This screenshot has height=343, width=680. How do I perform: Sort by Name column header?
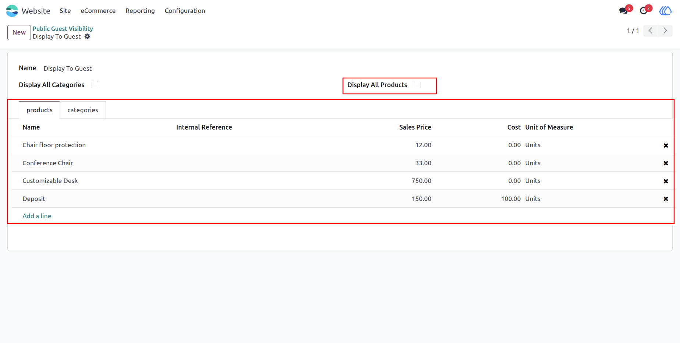coord(31,127)
